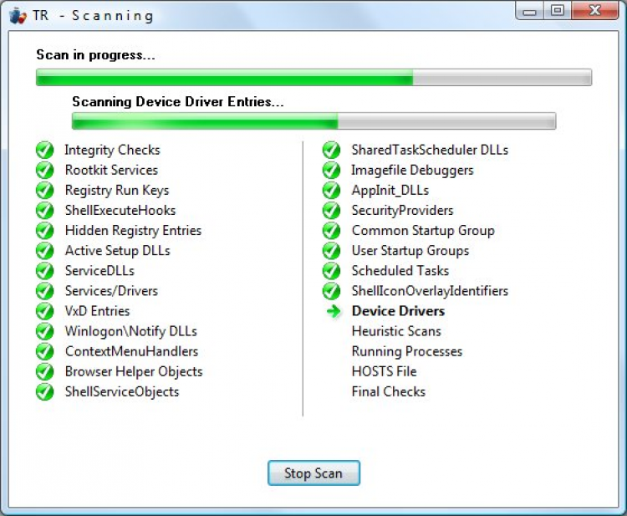627x516 pixels.
Task: Click the Scheduled Tasks label
Action: (400, 271)
